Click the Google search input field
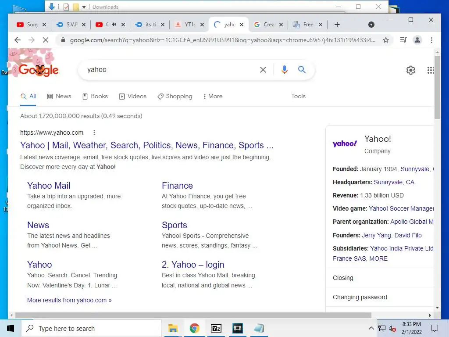The width and height of the screenshot is (449, 337). click(x=172, y=70)
